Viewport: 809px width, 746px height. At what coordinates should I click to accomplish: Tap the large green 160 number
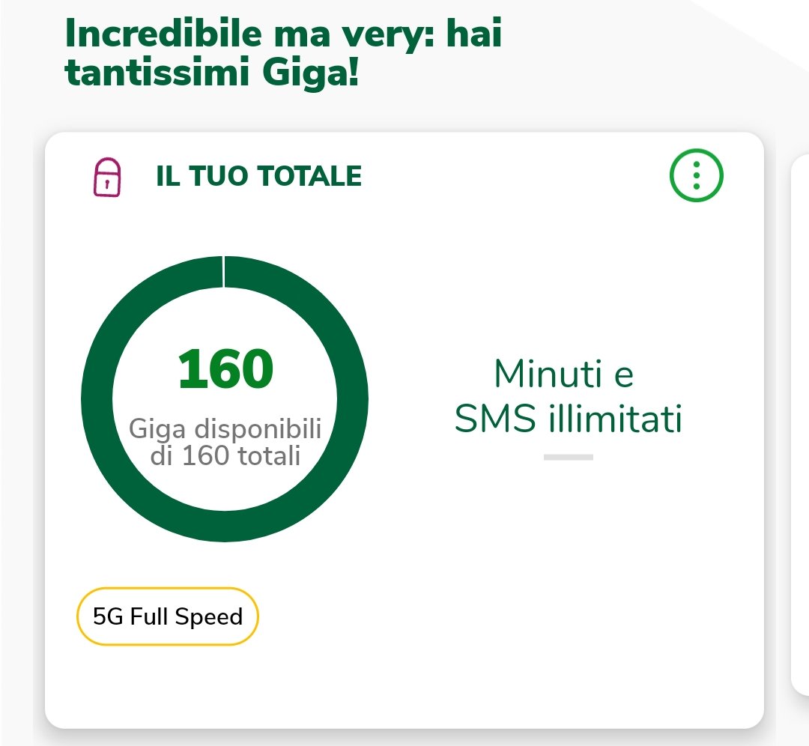(x=225, y=370)
